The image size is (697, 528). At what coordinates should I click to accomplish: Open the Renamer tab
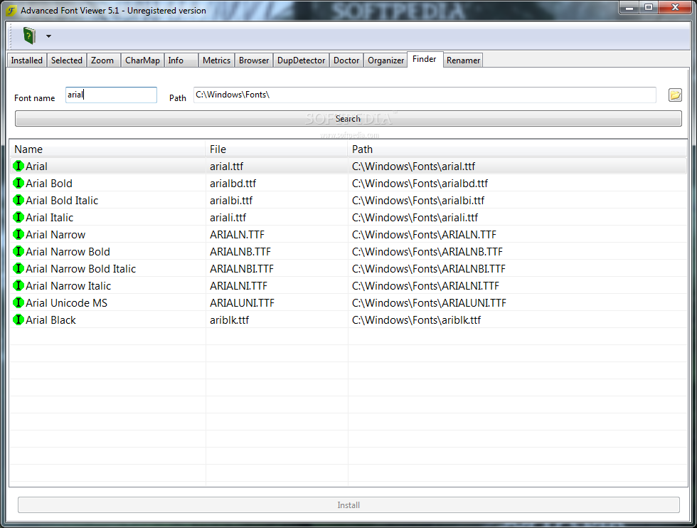coord(463,60)
